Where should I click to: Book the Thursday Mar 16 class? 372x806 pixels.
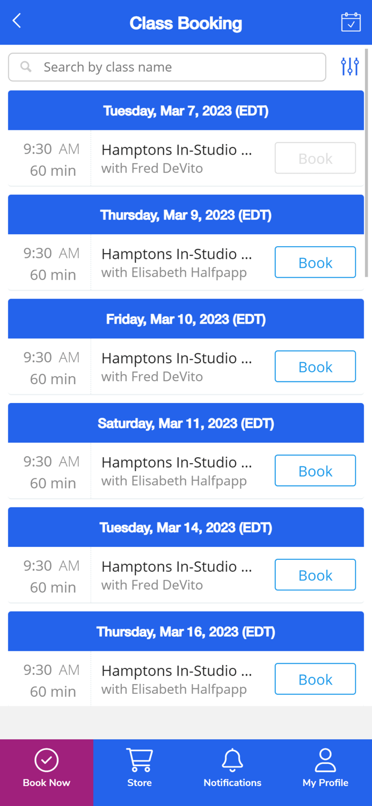pyautogui.click(x=315, y=679)
